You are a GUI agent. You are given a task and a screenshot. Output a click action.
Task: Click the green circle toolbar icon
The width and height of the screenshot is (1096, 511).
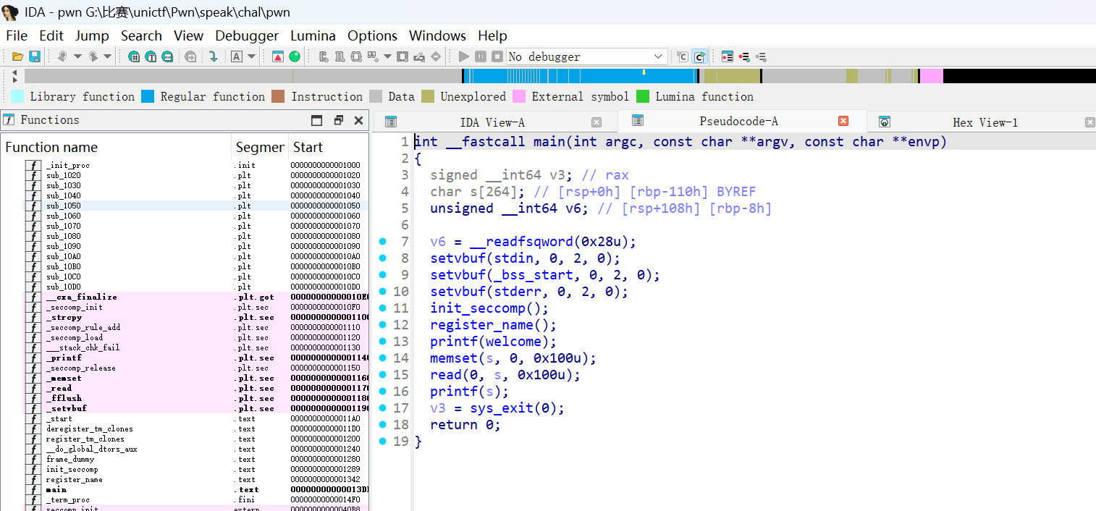tap(295, 56)
